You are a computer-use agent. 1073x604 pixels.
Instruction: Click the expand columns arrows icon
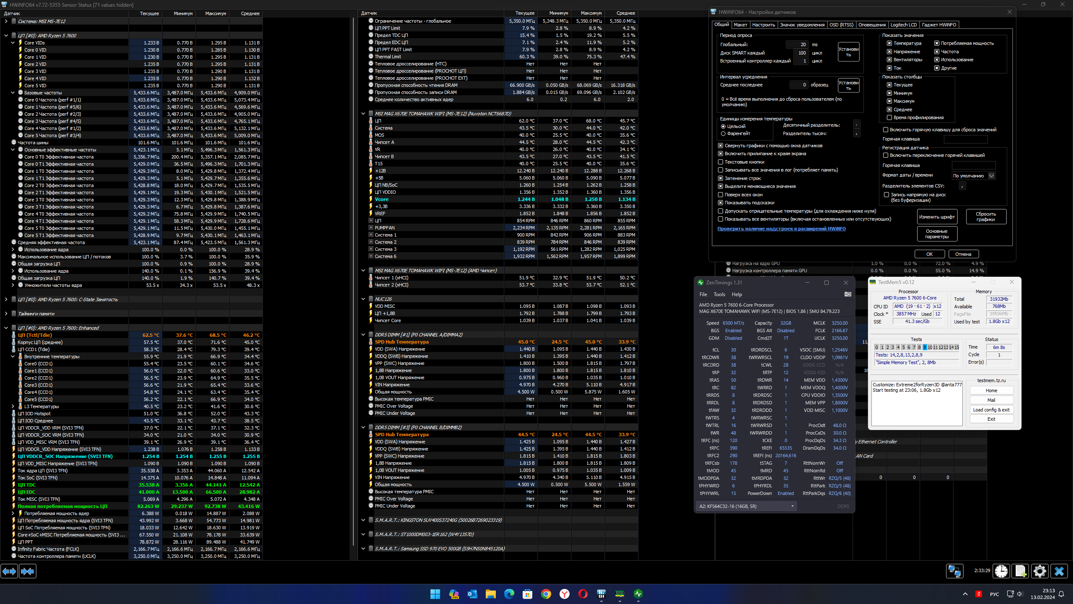coord(9,571)
